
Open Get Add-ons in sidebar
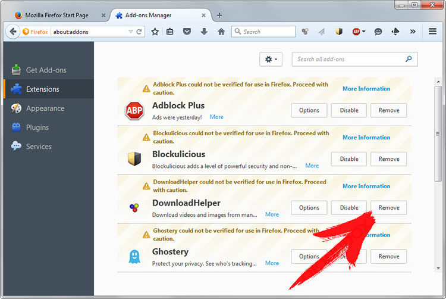tap(49, 70)
